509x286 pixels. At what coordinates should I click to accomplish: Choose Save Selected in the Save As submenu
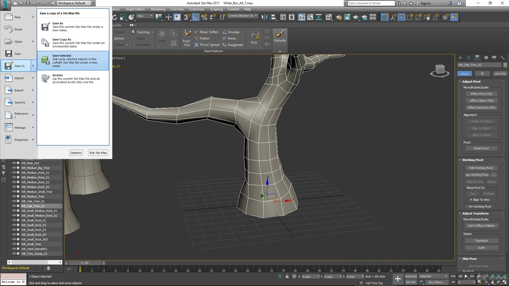[73, 60]
